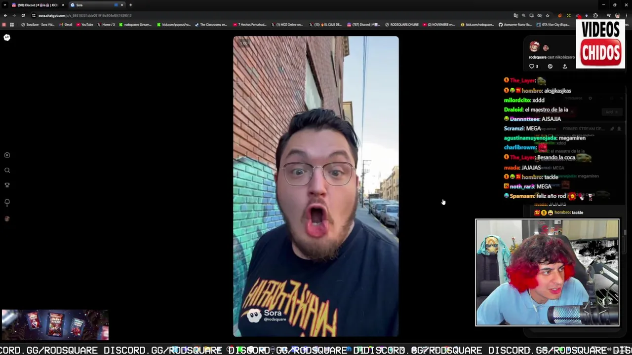Open notifications bell in Sora's sidebar
The width and height of the screenshot is (632, 355).
pos(7,202)
